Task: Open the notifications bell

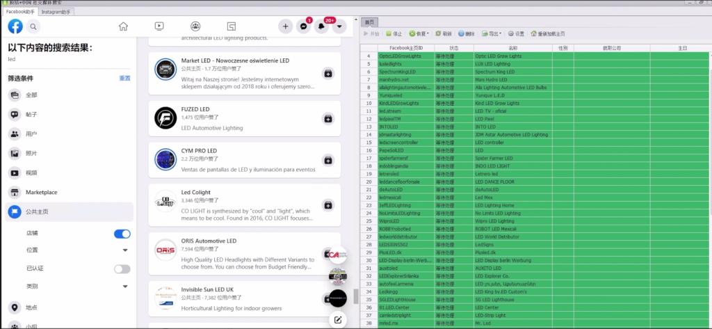Action: 321,26
